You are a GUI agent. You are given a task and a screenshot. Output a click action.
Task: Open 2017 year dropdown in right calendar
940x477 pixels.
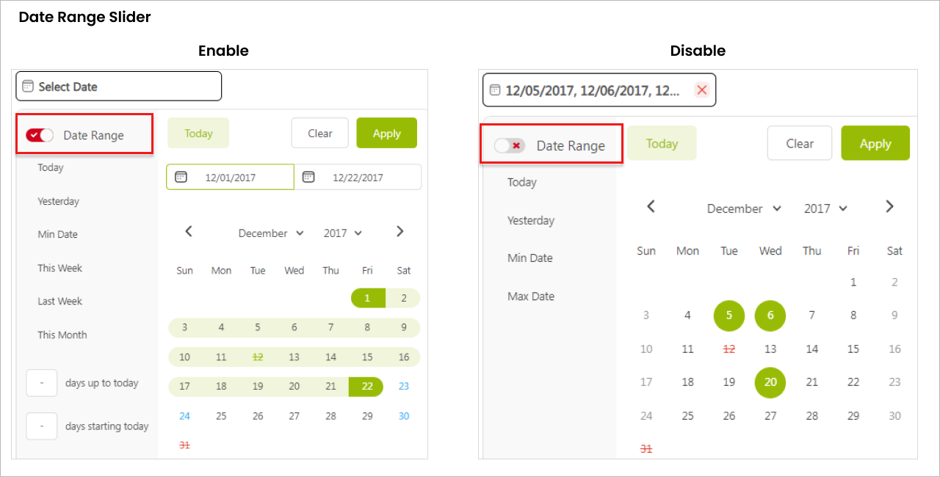[825, 208]
